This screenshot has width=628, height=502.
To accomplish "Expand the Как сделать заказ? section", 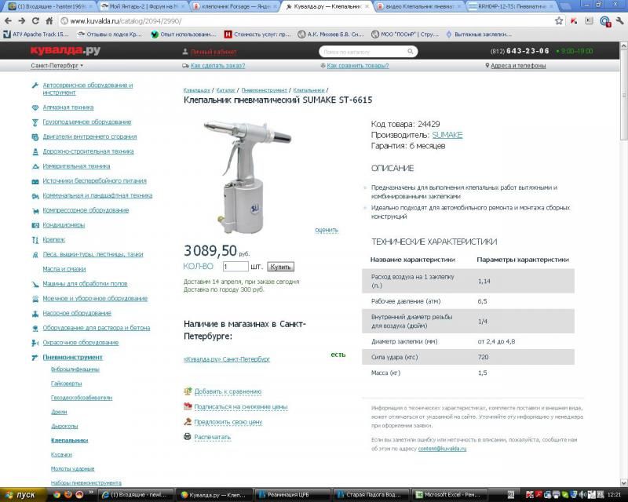I will [218, 66].
